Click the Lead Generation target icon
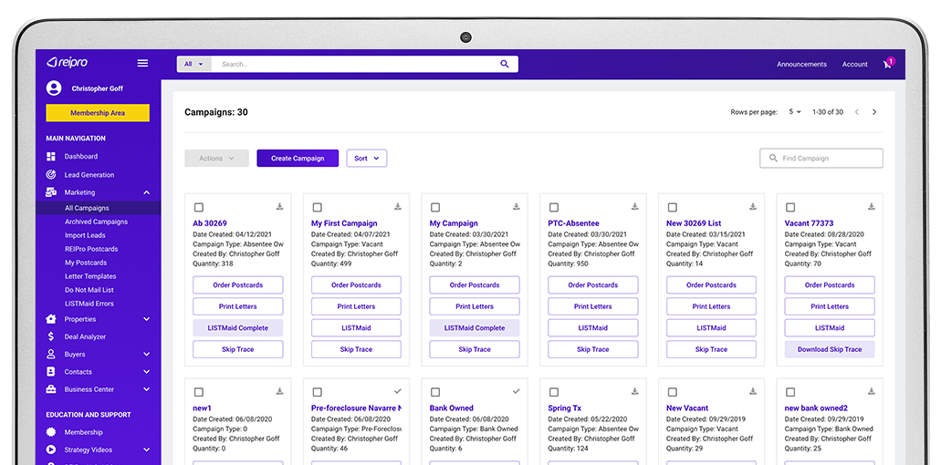 51,175
